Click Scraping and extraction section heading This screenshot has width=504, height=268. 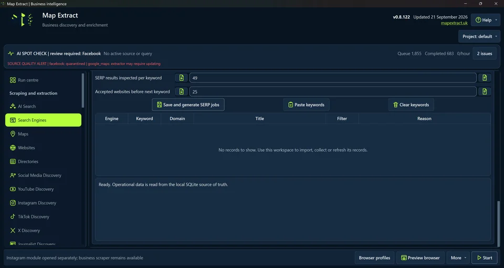[x=34, y=94]
